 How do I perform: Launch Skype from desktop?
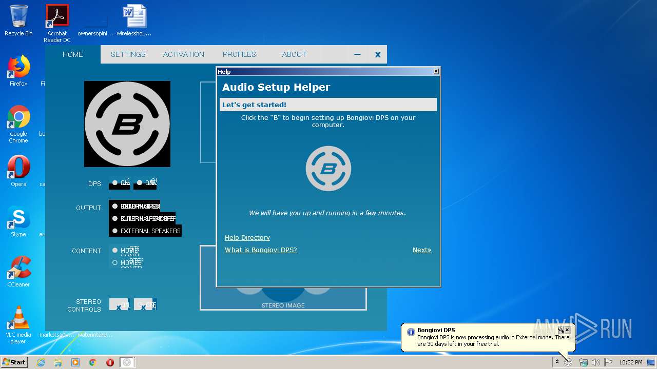18,221
